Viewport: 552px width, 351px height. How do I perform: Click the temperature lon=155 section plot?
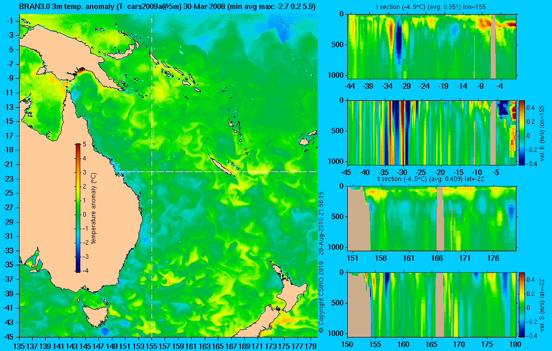pyautogui.click(x=432, y=47)
